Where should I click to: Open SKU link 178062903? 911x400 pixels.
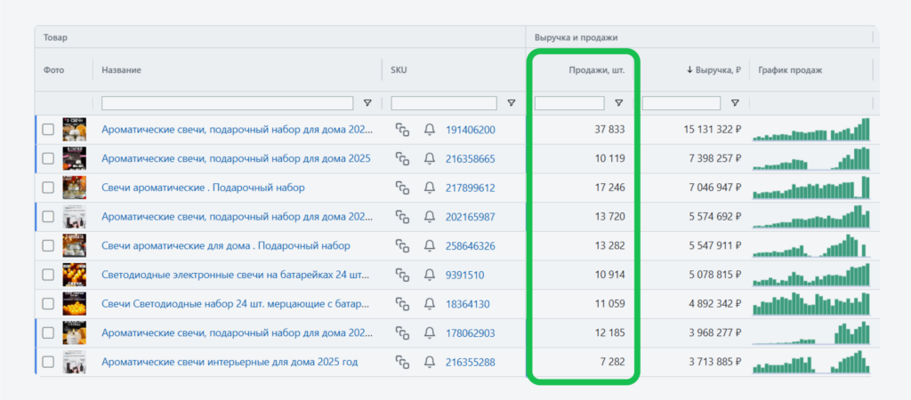pos(470,333)
